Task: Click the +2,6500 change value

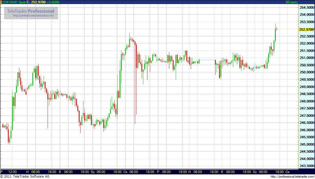Action: [53, 2]
